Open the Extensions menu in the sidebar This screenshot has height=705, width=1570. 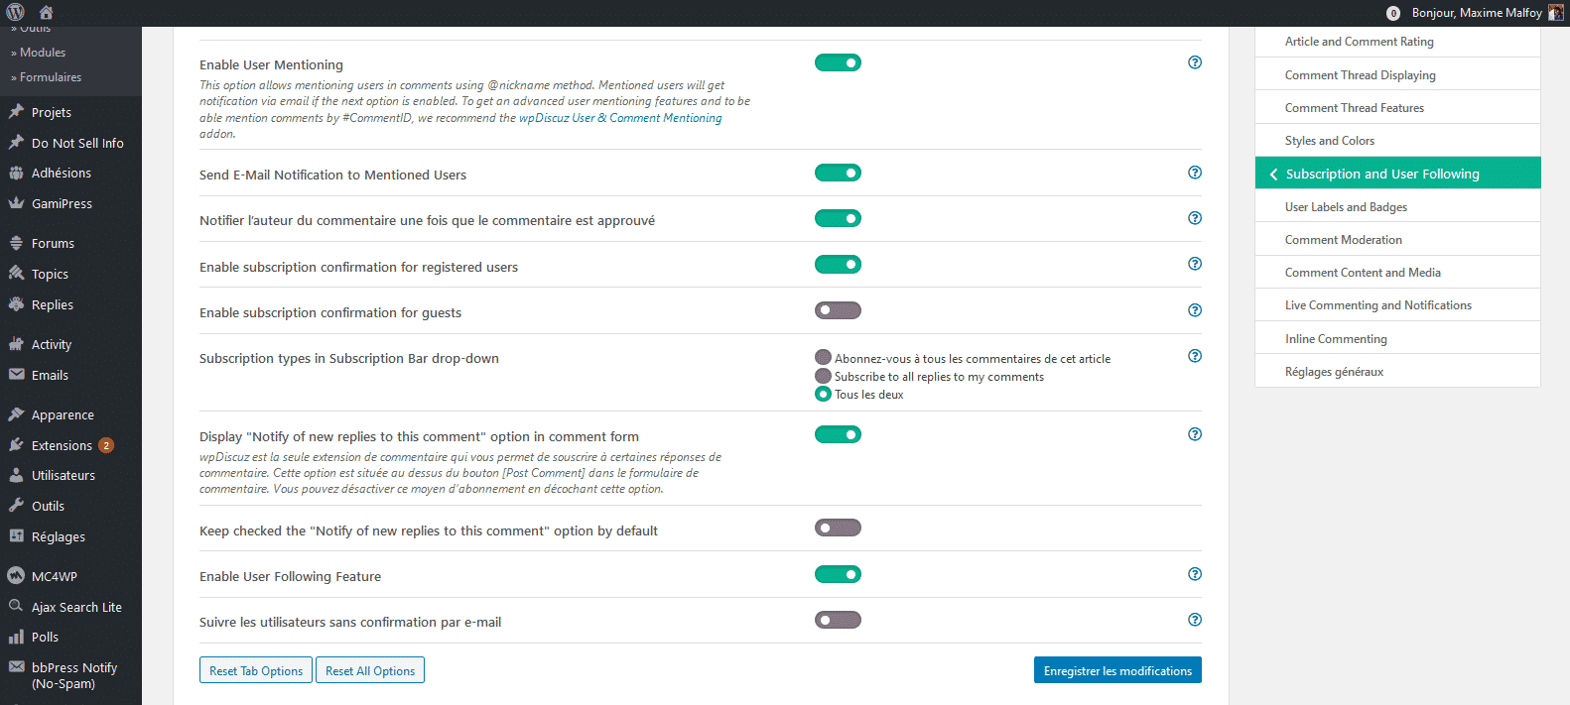coord(70,445)
